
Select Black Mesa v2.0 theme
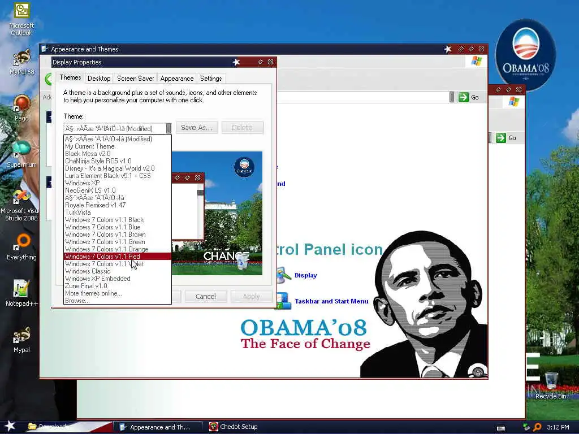click(118, 154)
